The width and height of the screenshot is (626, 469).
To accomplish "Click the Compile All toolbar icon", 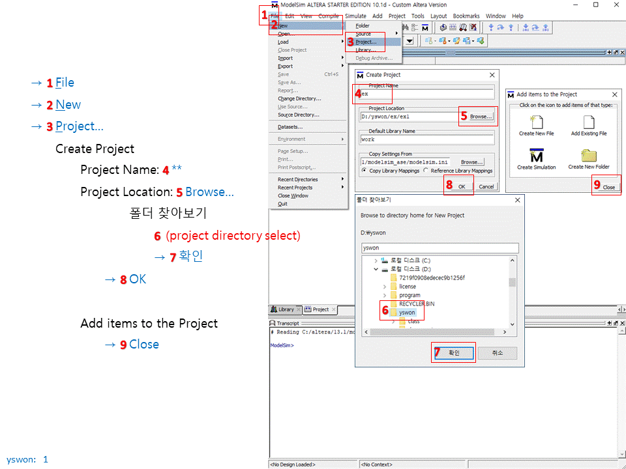I will pos(453,27).
